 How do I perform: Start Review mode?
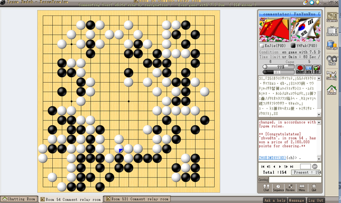pos(290,188)
